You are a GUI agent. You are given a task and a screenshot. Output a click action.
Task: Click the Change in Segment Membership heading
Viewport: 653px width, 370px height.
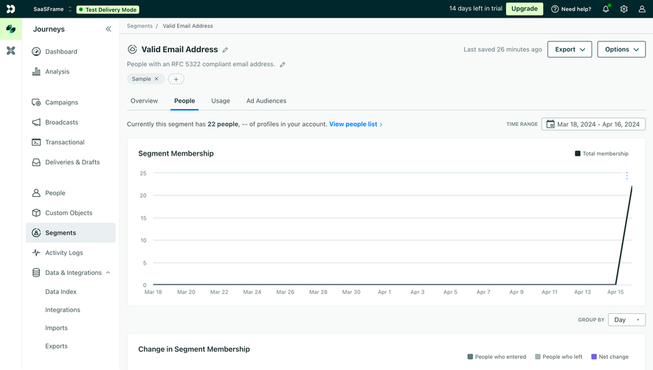coord(194,349)
